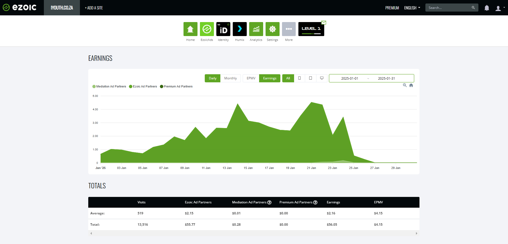Toggle Premium Ad Partners legend series
Image resolution: width=508 pixels, height=244 pixels.
(176, 86)
